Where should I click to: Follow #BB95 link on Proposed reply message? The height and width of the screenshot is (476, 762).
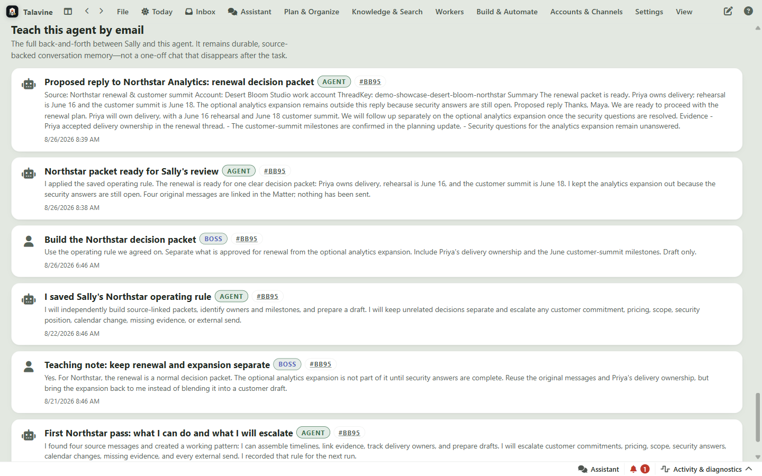click(x=370, y=82)
